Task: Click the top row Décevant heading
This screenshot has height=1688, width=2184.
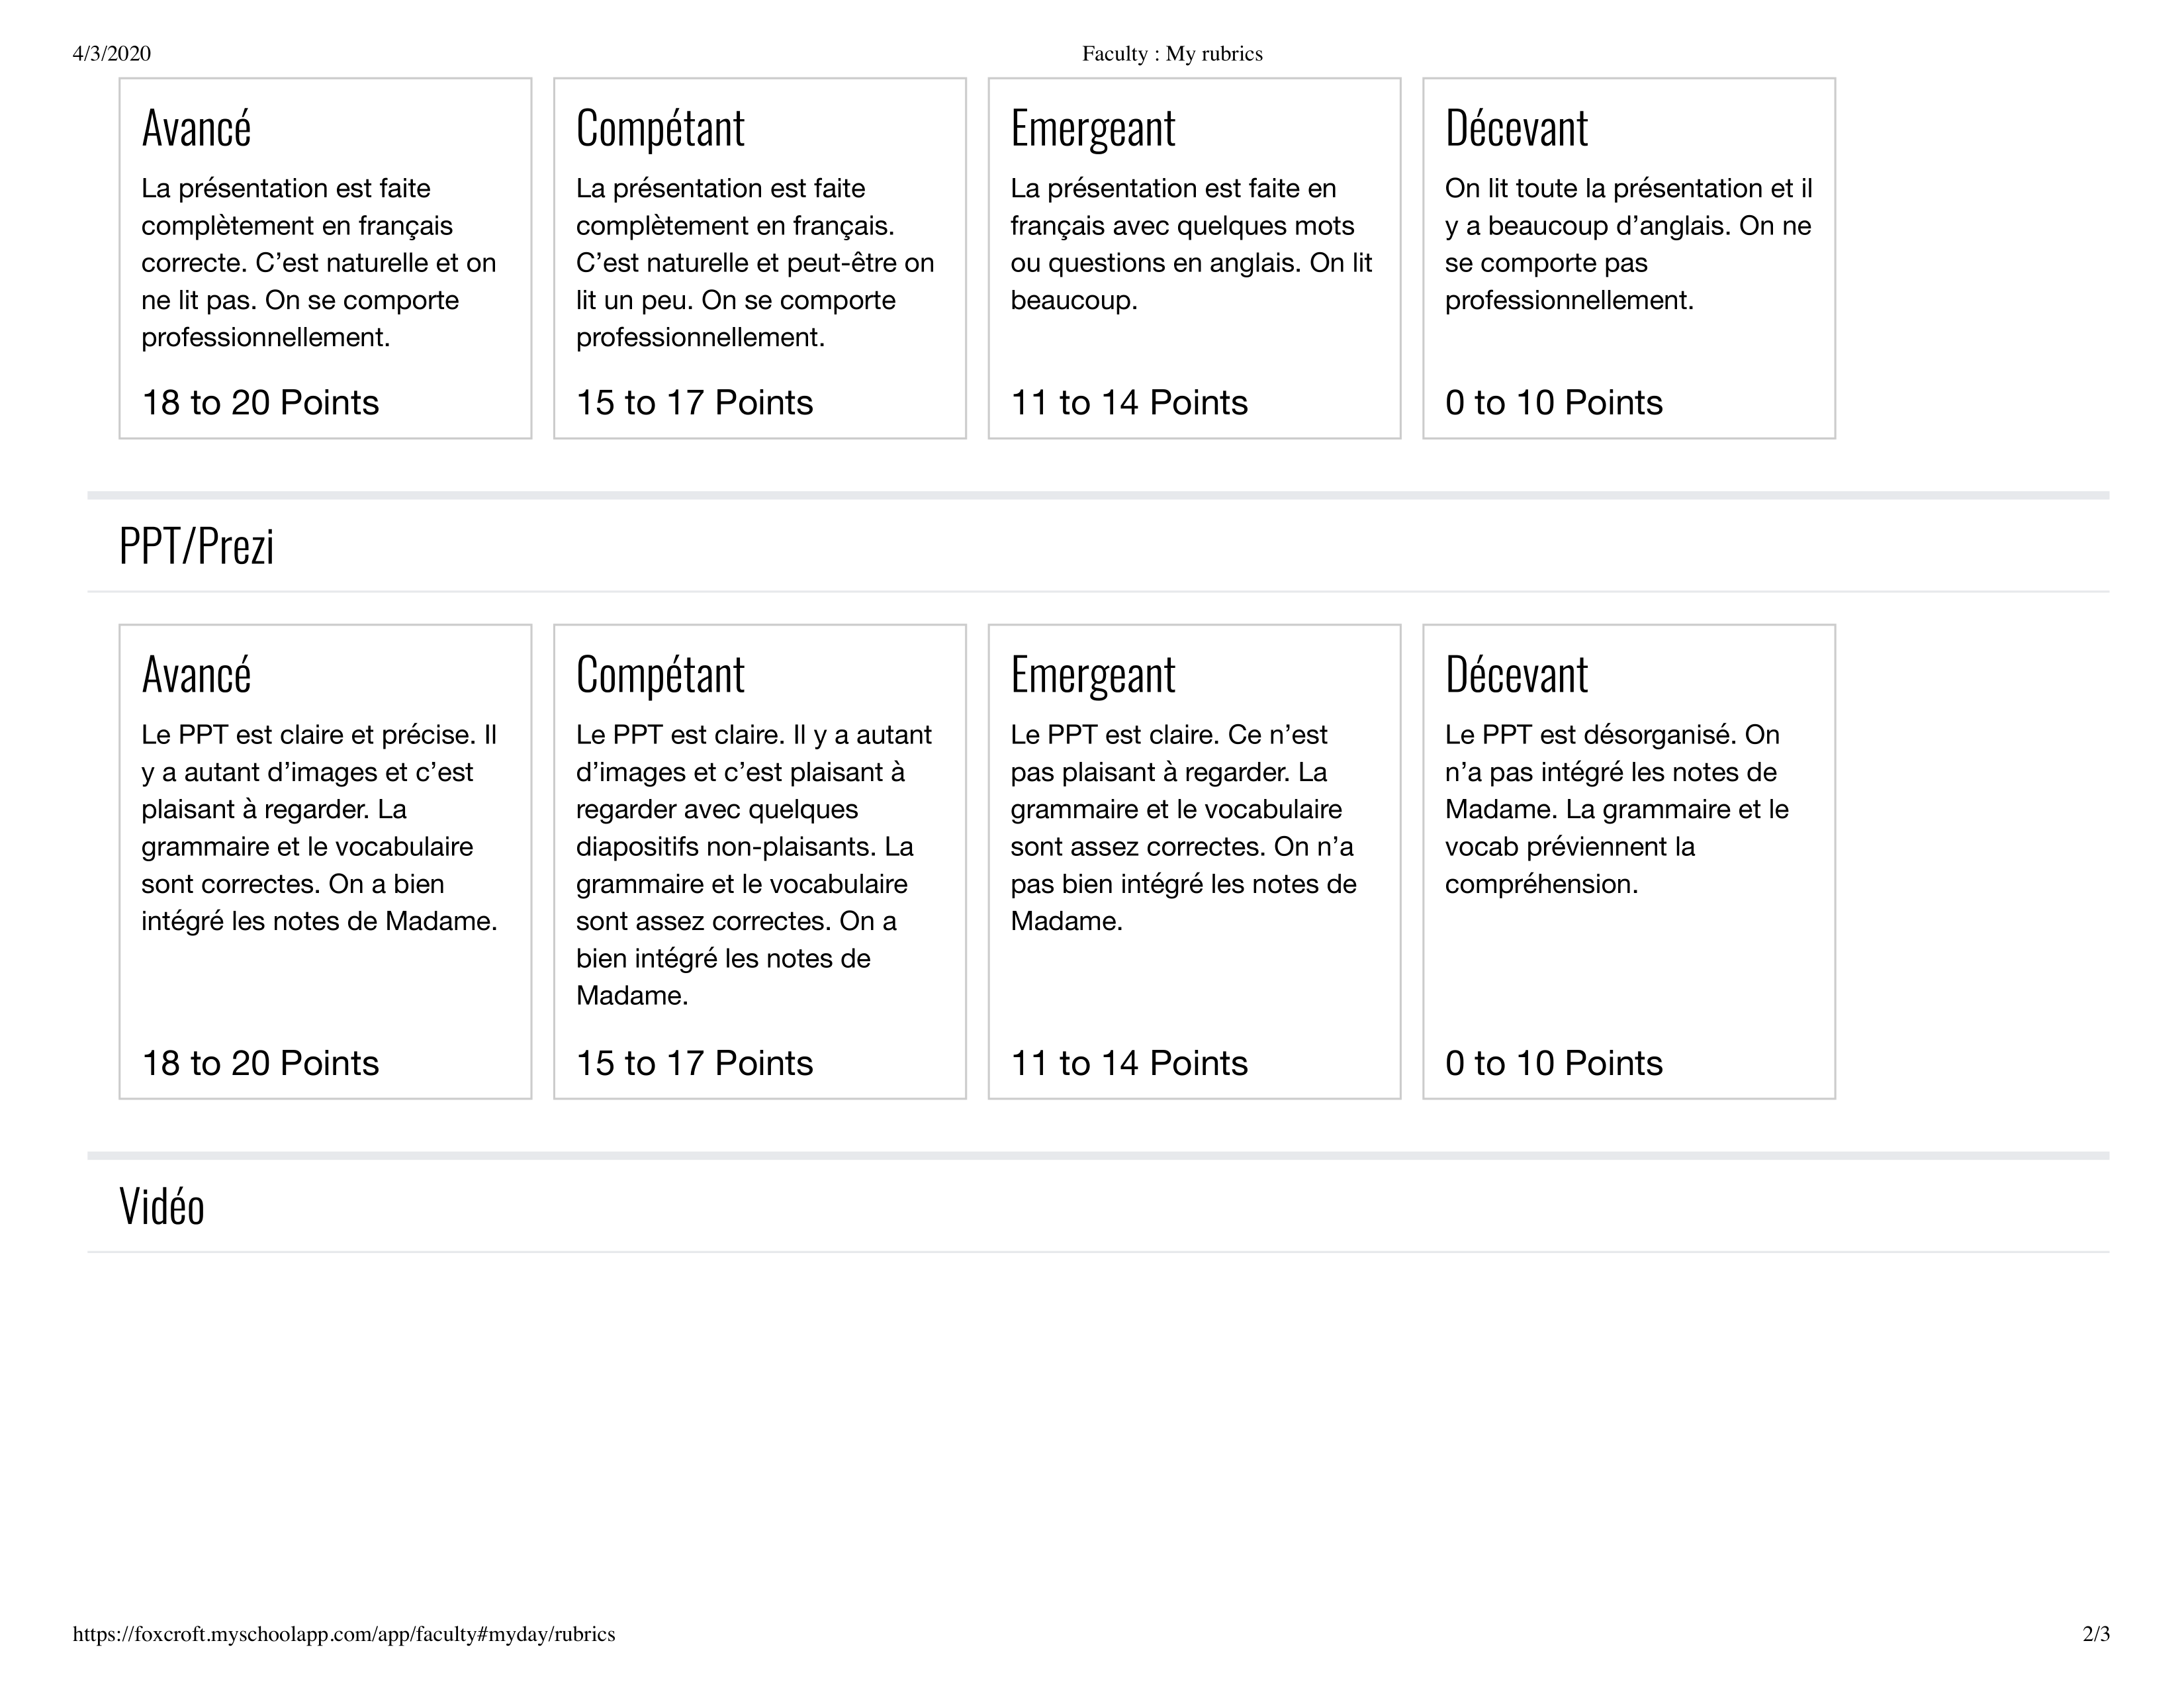Action: [x=1516, y=128]
